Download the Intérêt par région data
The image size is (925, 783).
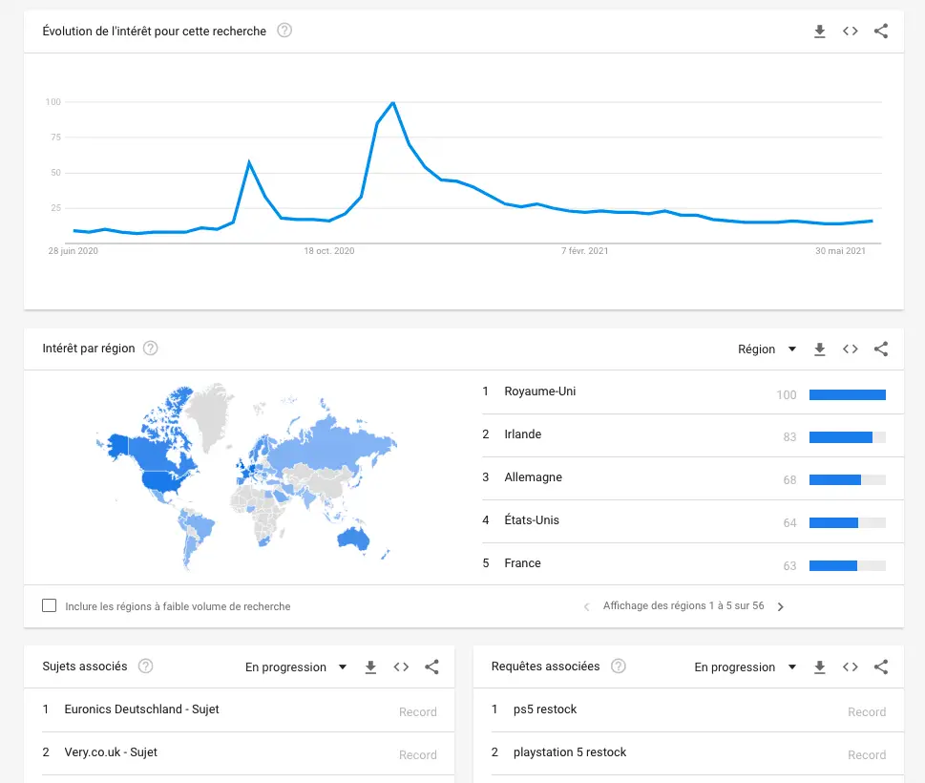click(819, 349)
